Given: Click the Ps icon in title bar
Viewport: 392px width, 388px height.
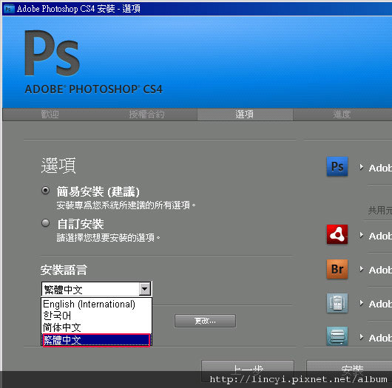Looking at the screenshot, I should pos(9,9).
